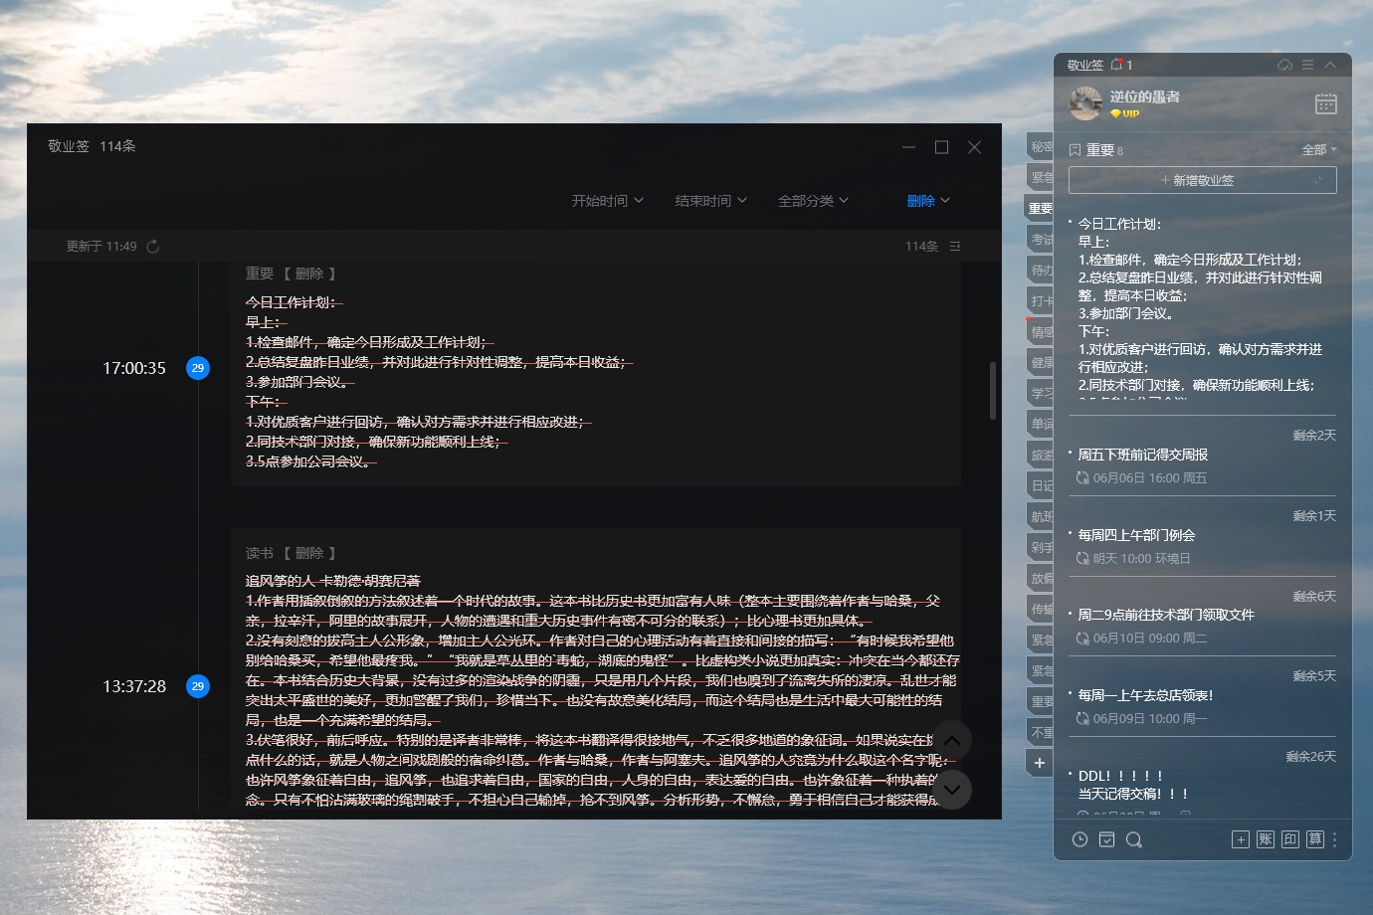The image size is (1373, 915).
Task: Click the 重要【删除】entry header
Action: [x=291, y=274]
